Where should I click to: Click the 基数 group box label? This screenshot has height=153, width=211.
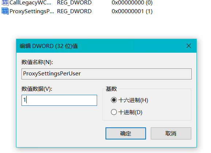pos(111,89)
